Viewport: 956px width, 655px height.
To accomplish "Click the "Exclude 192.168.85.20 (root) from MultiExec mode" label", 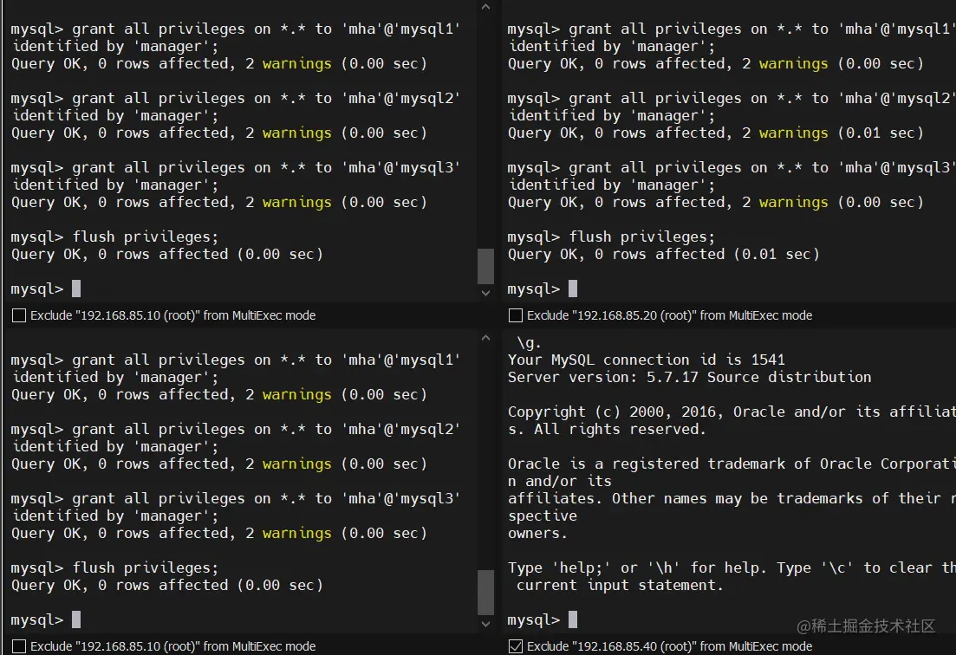I will (x=669, y=315).
